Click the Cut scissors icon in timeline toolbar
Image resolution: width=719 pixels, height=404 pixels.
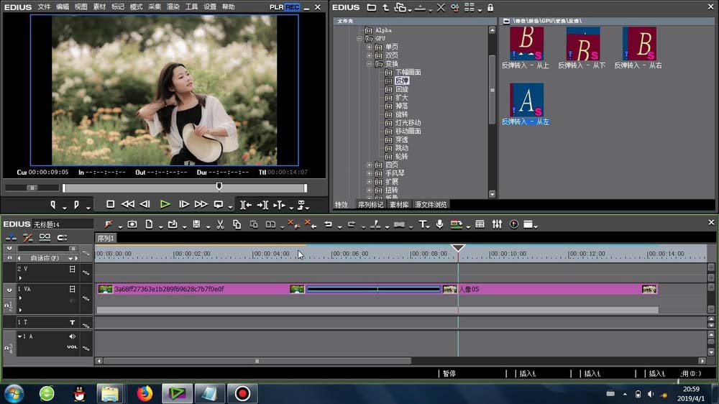(x=220, y=224)
